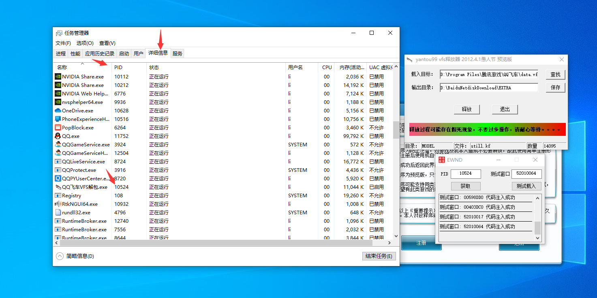The image size is (597, 298).
Task: Click the 已启用 UAC cell
Action: coord(377,187)
